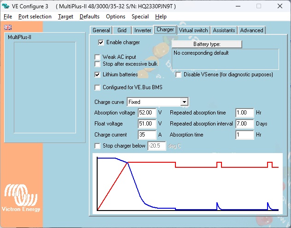Open the Options menu
291x228 pixels.
[x=116, y=17]
